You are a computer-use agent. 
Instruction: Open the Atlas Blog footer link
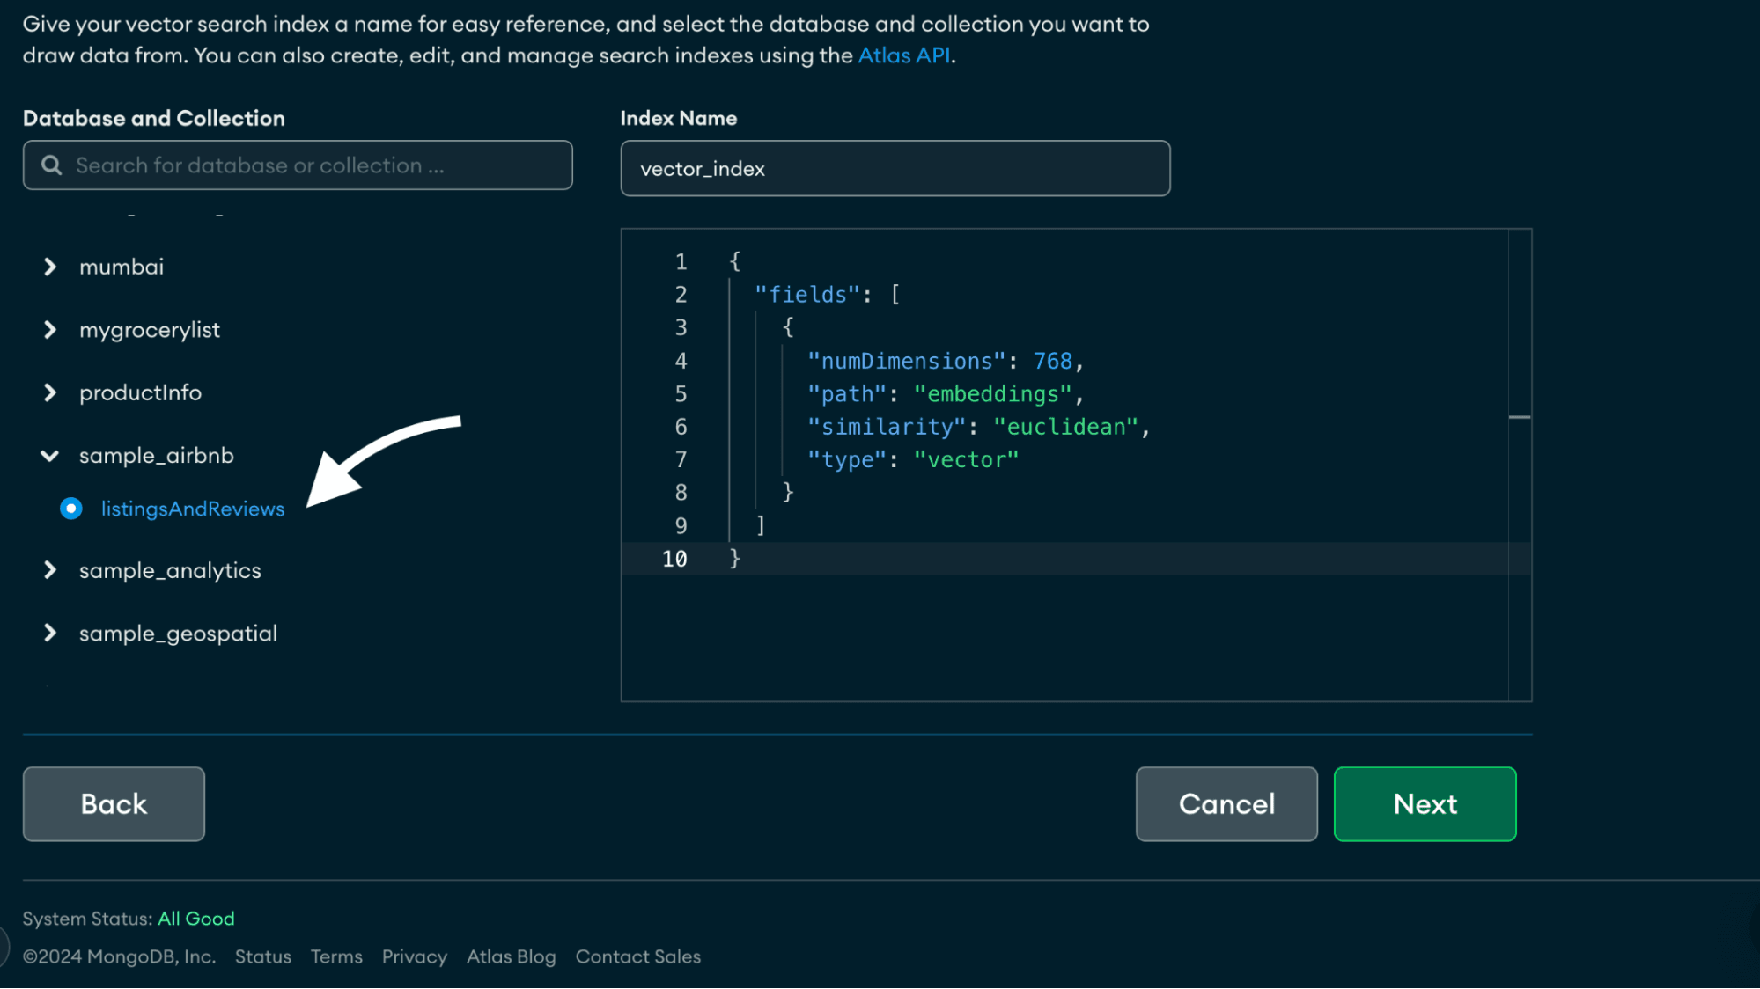(511, 956)
